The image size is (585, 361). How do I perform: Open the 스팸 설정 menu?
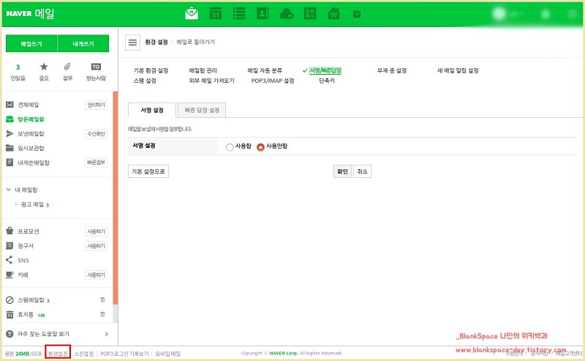145,81
